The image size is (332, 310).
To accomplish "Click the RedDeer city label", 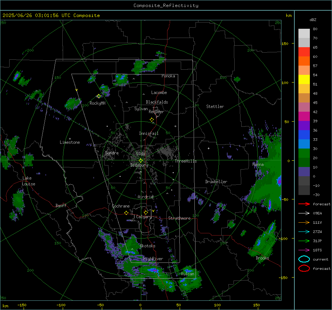I will point(156,112).
